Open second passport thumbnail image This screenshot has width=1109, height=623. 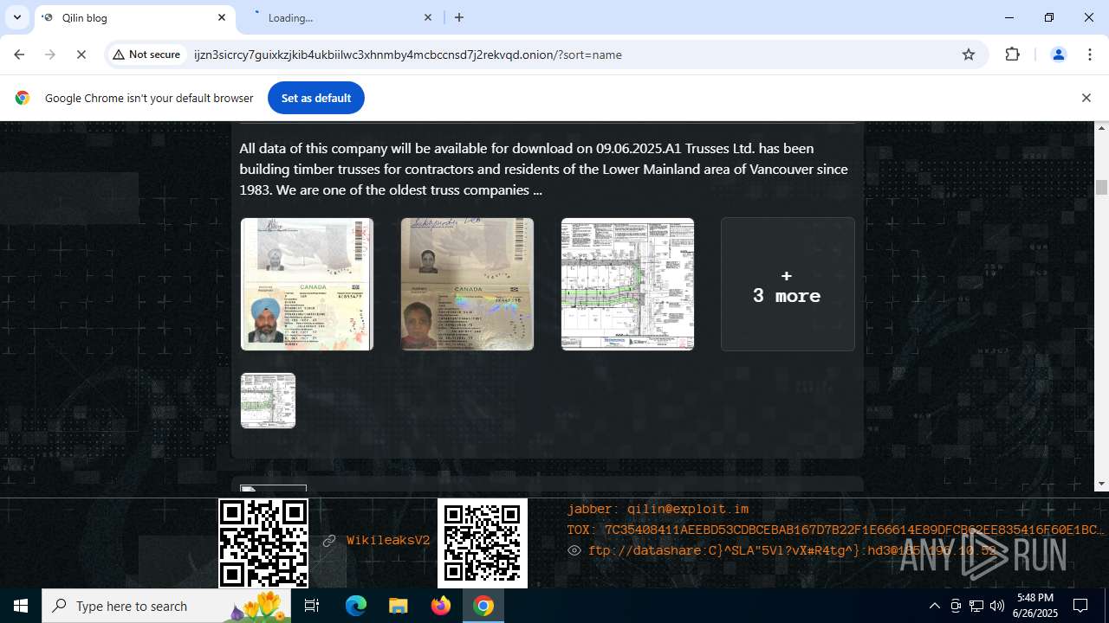click(x=467, y=284)
